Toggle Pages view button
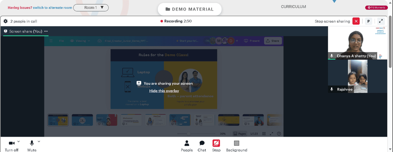Viewport: 393px width, 152px height. 240,134
